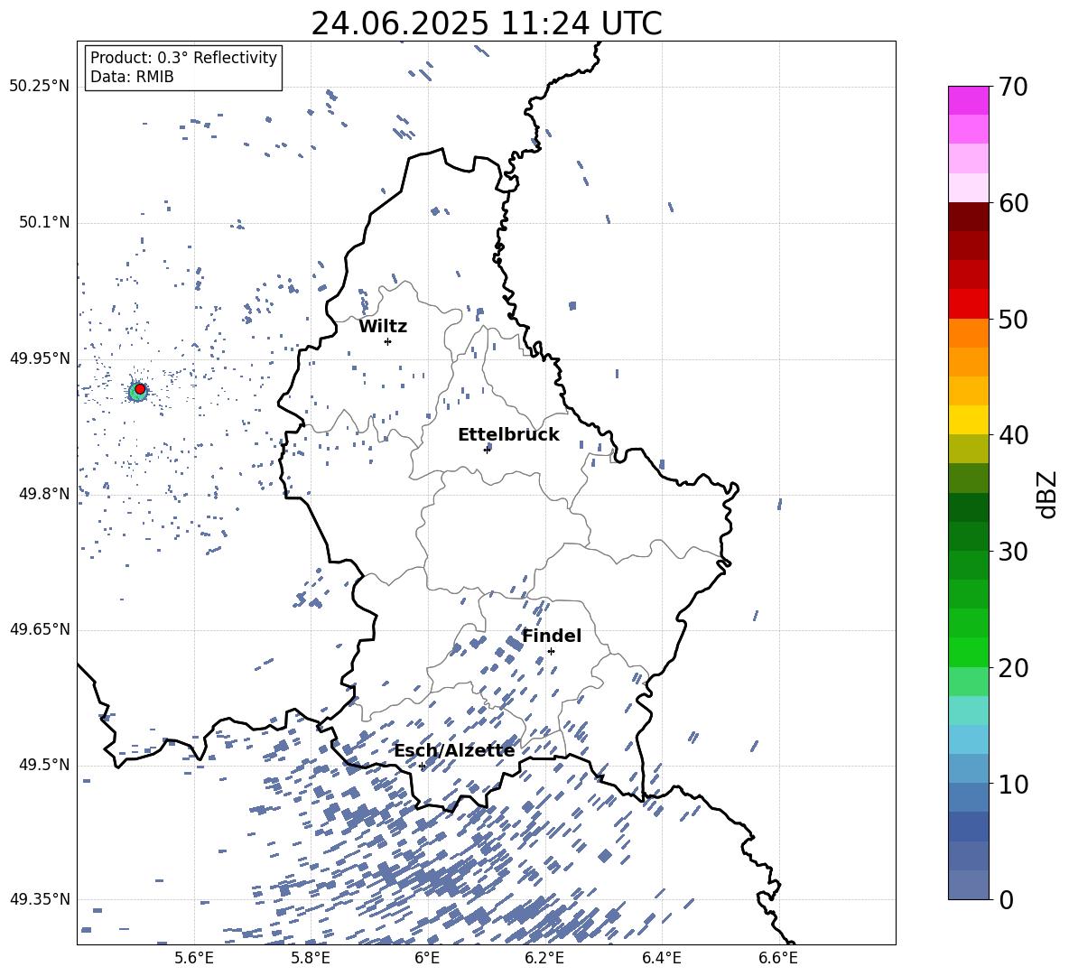Click the 50 colorbar tick label

(1013, 319)
